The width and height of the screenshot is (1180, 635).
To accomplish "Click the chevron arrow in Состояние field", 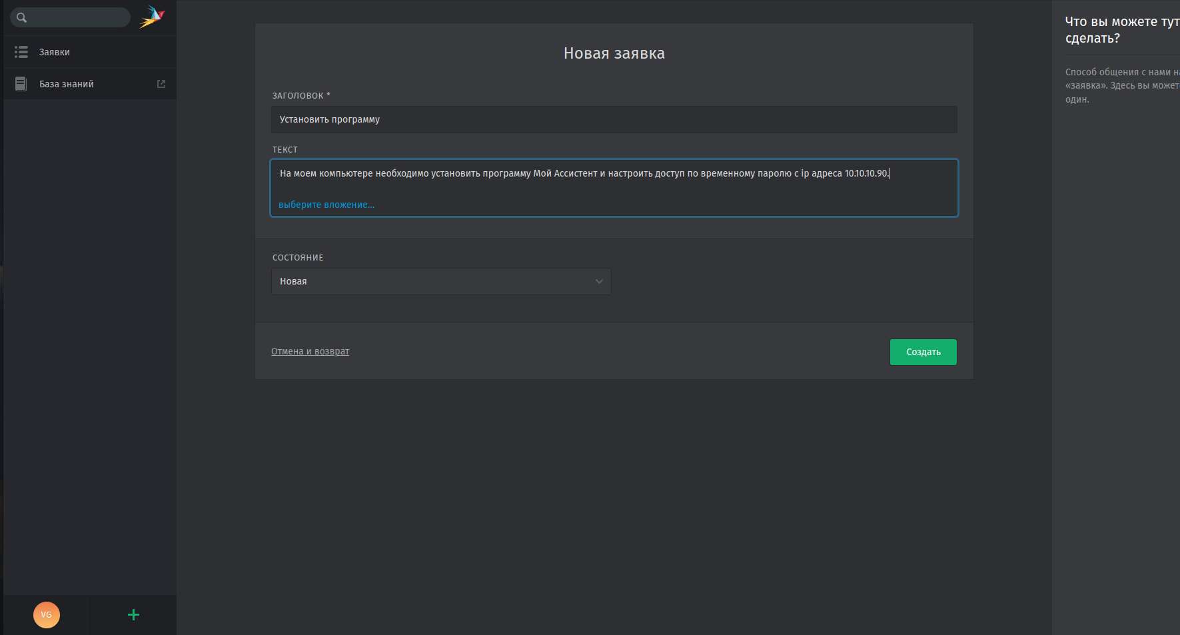I will tap(599, 282).
